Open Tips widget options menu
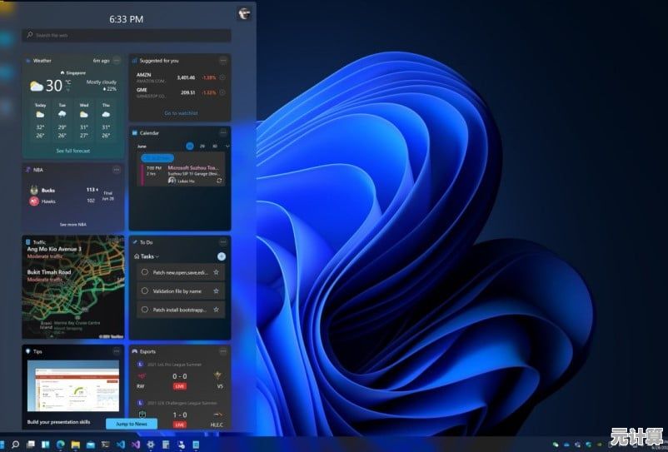Screen dimensions: 668x452 (x=117, y=351)
